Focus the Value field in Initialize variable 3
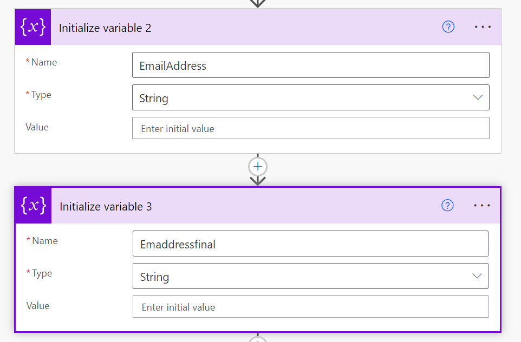521x342 pixels. (x=310, y=307)
